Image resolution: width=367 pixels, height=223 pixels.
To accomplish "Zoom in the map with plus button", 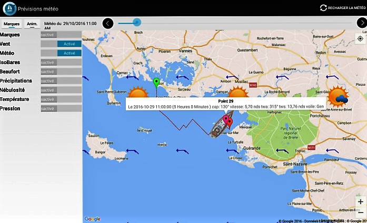I will click(x=361, y=202).
